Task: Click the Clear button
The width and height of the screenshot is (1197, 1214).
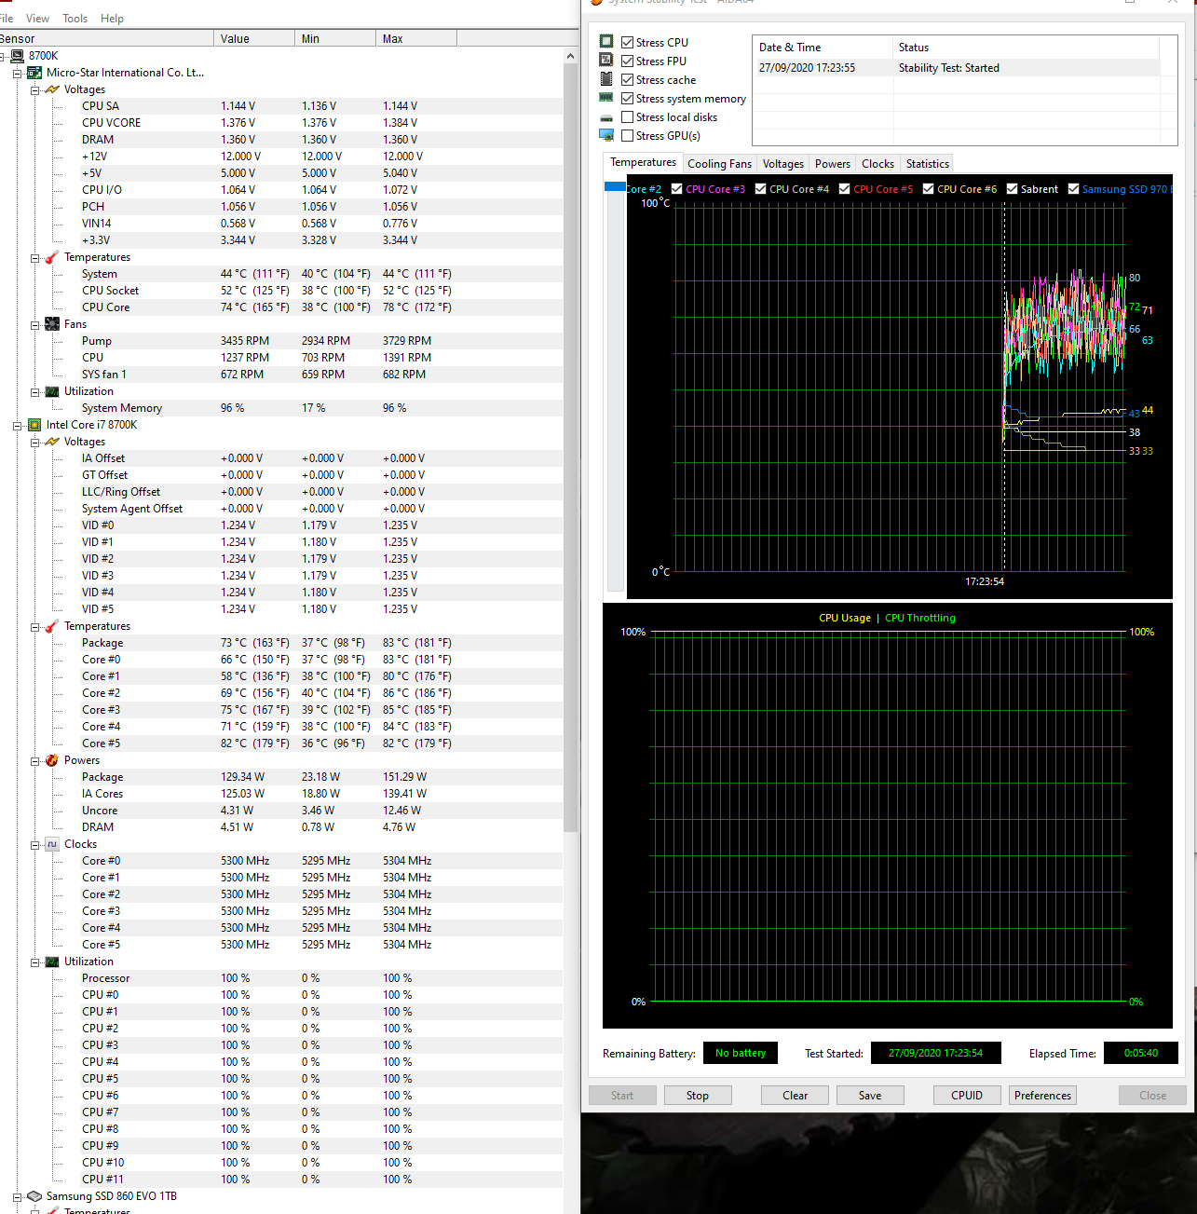Action: point(795,1096)
